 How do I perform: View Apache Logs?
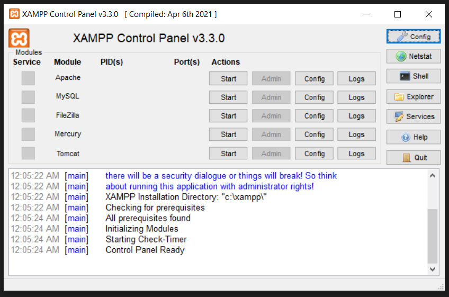click(x=356, y=78)
